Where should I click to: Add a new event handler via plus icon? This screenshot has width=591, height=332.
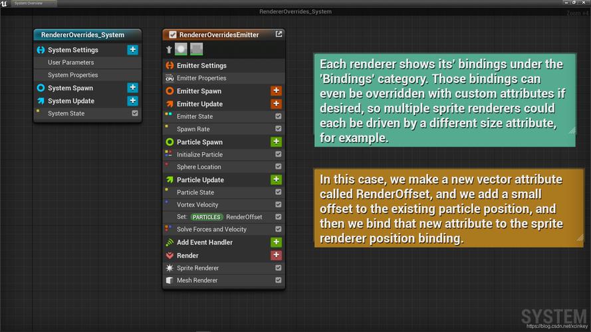click(x=276, y=242)
